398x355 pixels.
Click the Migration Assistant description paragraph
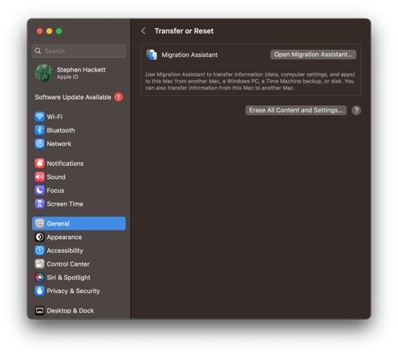pyautogui.click(x=250, y=81)
